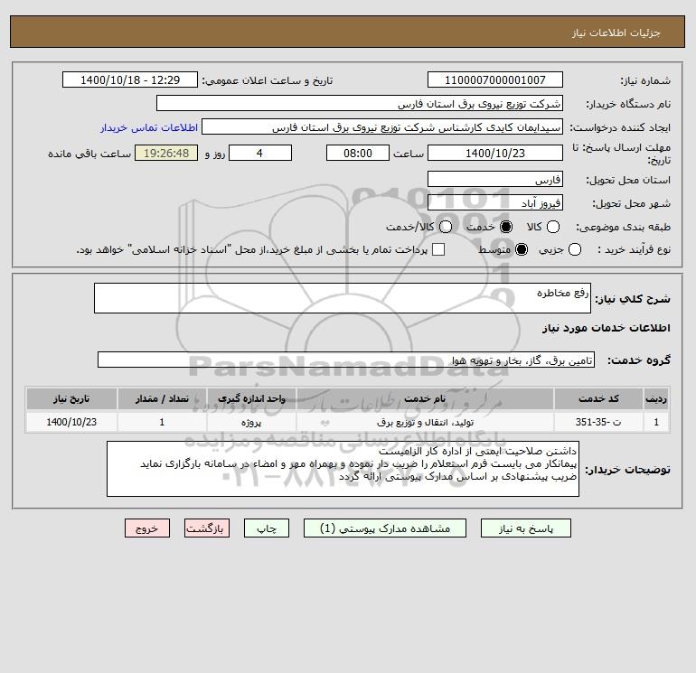Click service code cell ت -35-351
Screen dimensions: 696x673
[598, 422]
